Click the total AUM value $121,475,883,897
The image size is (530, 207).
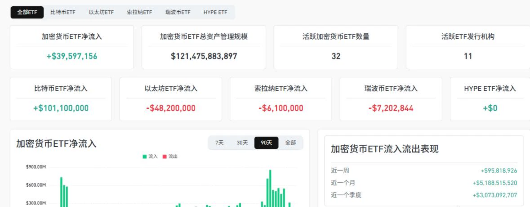(204, 56)
